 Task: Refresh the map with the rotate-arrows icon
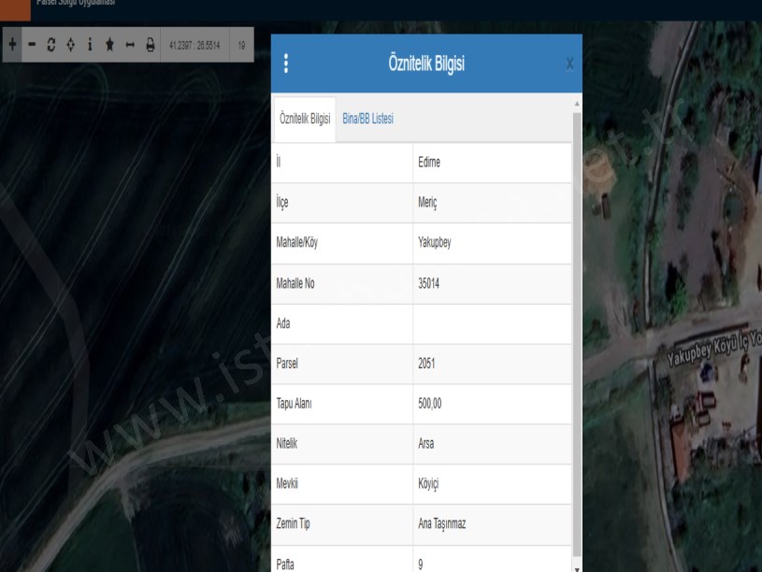[51, 45]
